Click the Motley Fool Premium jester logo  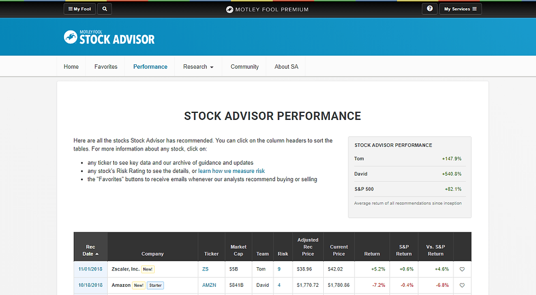click(x=230, y=9)
